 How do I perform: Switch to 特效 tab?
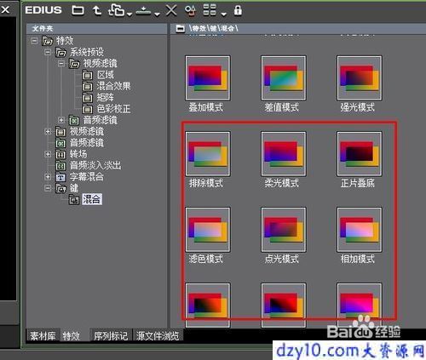point(72,336)
